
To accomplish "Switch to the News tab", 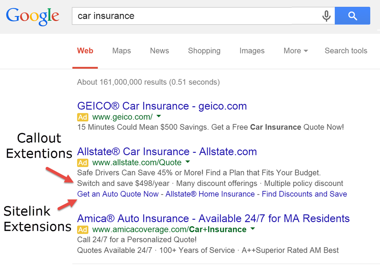I will 159,51.
